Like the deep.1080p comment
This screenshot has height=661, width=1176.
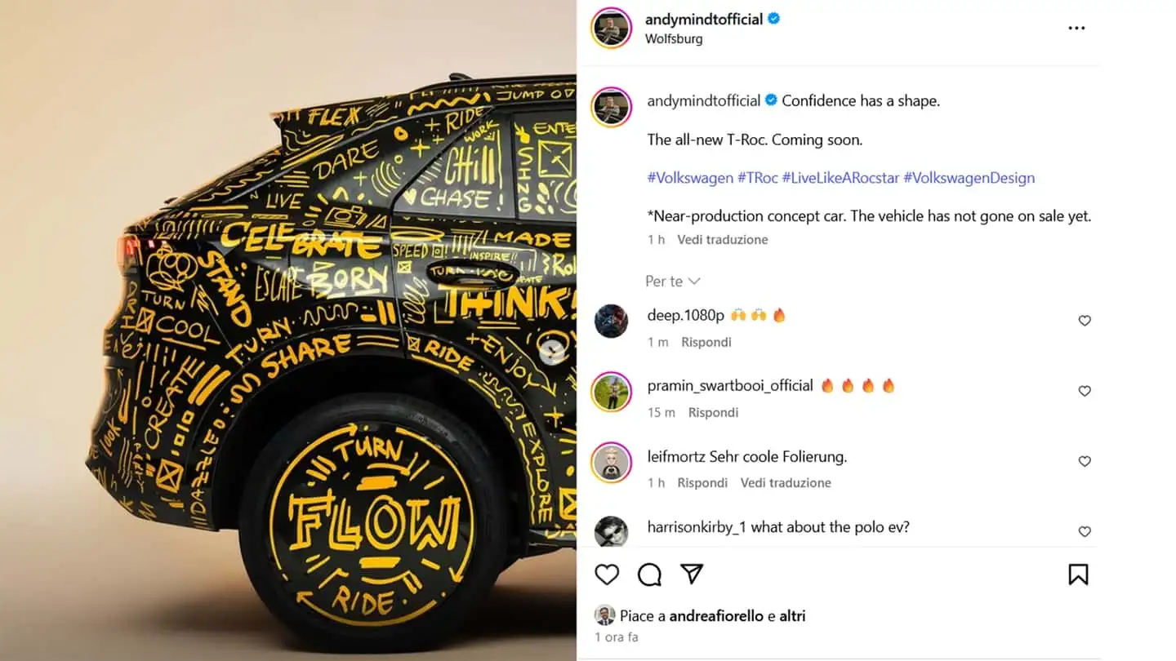[1085, 321]
